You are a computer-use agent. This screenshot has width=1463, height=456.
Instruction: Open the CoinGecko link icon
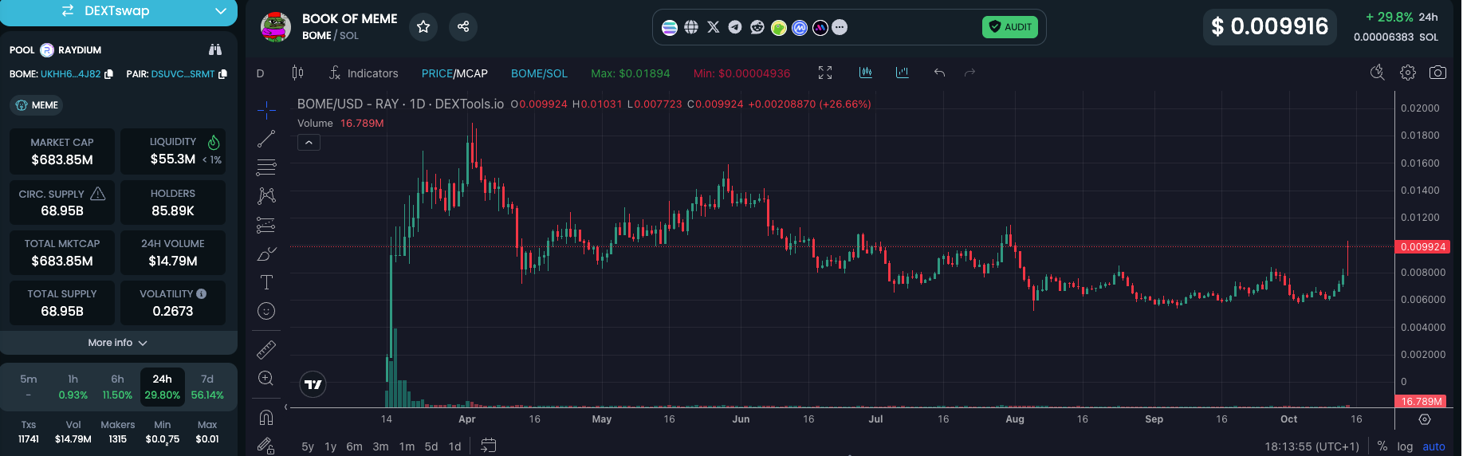click(779, 28)
